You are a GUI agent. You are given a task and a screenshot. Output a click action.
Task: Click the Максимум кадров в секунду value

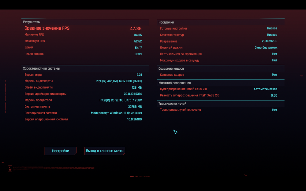click(274, 60)
